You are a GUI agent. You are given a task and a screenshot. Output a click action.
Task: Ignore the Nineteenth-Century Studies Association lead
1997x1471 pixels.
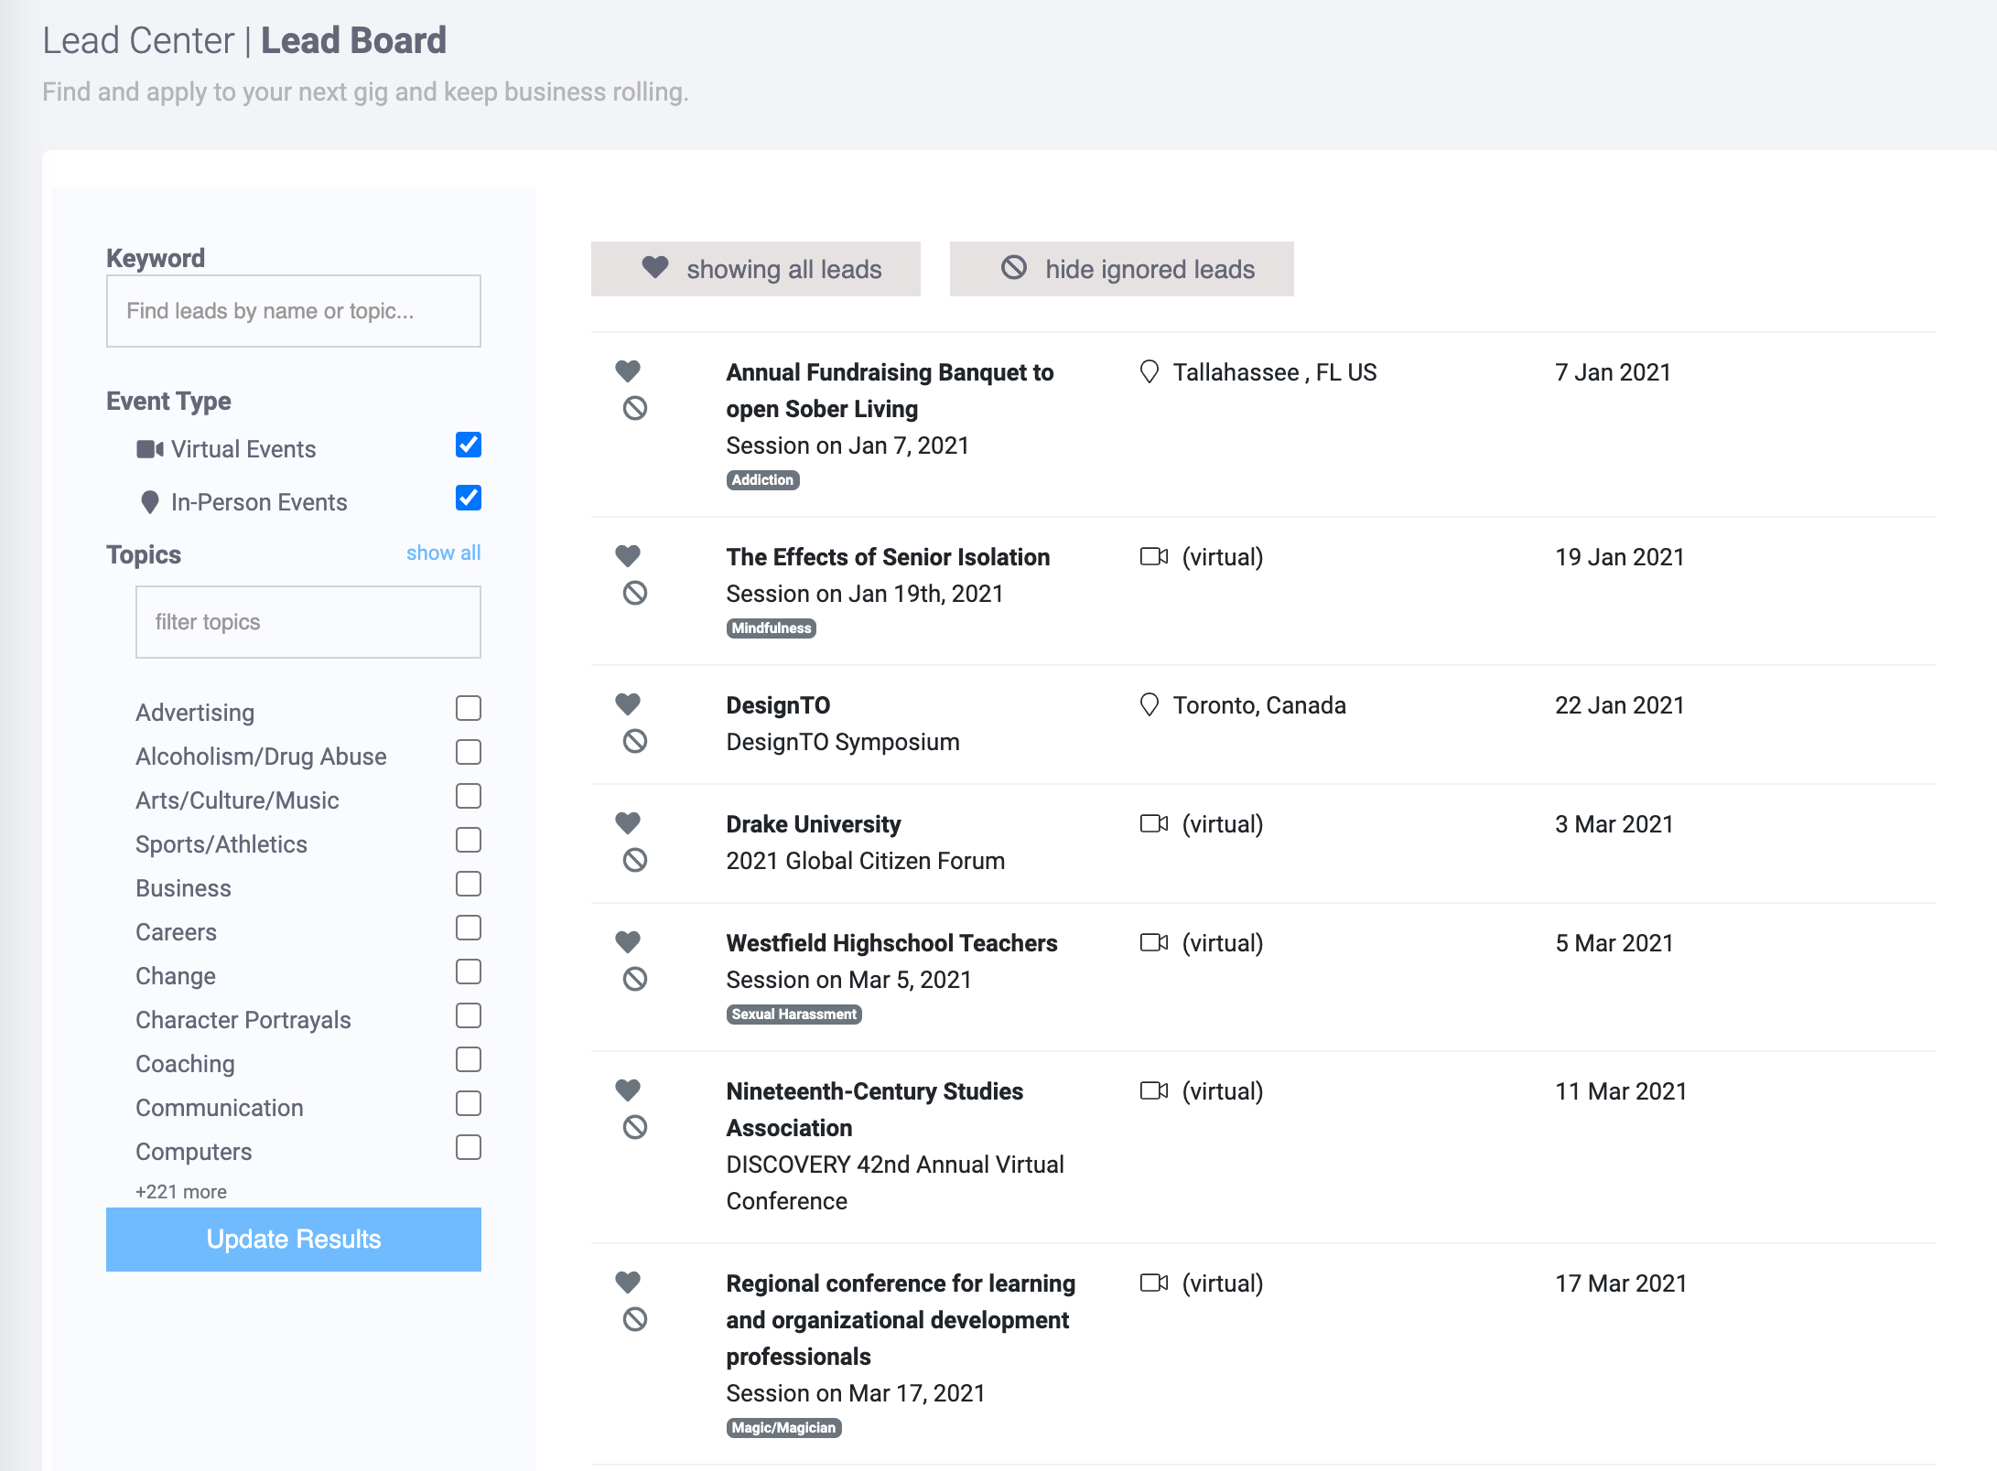click(x=635, y=1128)
